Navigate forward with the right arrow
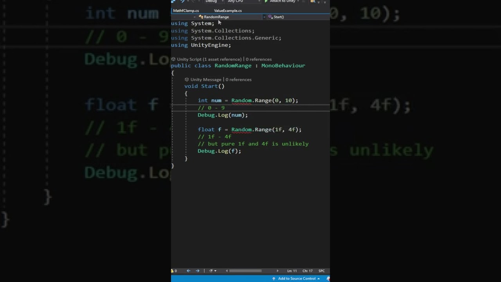The width and height of the screenshot is (501, 282). tap(197, 271)
